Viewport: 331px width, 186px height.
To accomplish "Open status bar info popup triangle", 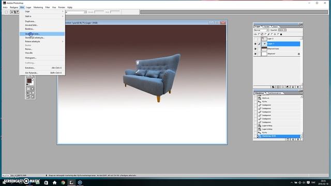I will tap(47, 175).
